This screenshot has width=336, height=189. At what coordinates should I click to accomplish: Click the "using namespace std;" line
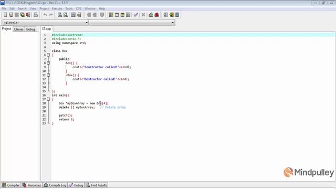coord(69,43)
